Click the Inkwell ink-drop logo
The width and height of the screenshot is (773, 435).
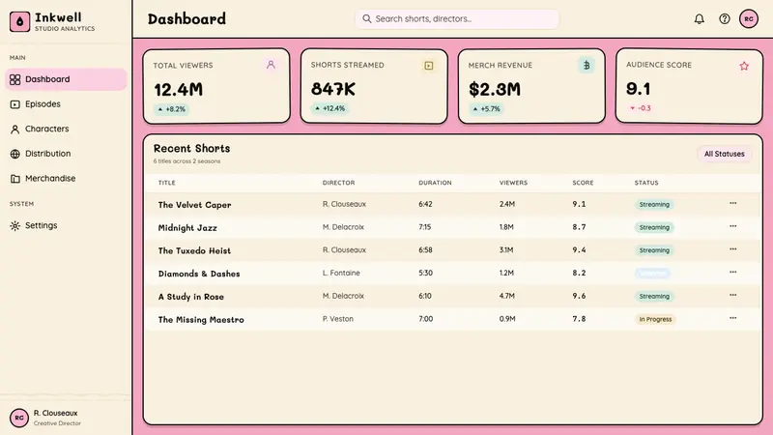19,21
